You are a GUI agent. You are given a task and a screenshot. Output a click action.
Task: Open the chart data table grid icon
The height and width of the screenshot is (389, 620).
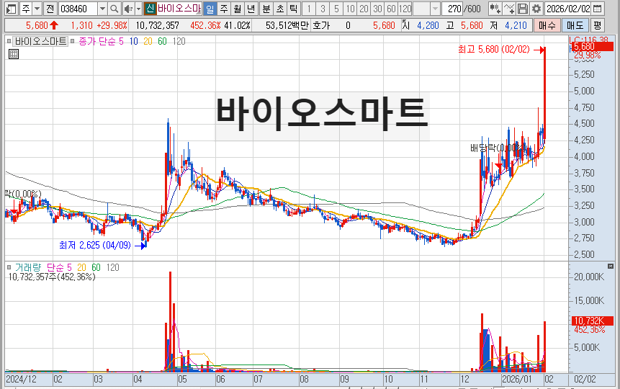pos(14,54)
